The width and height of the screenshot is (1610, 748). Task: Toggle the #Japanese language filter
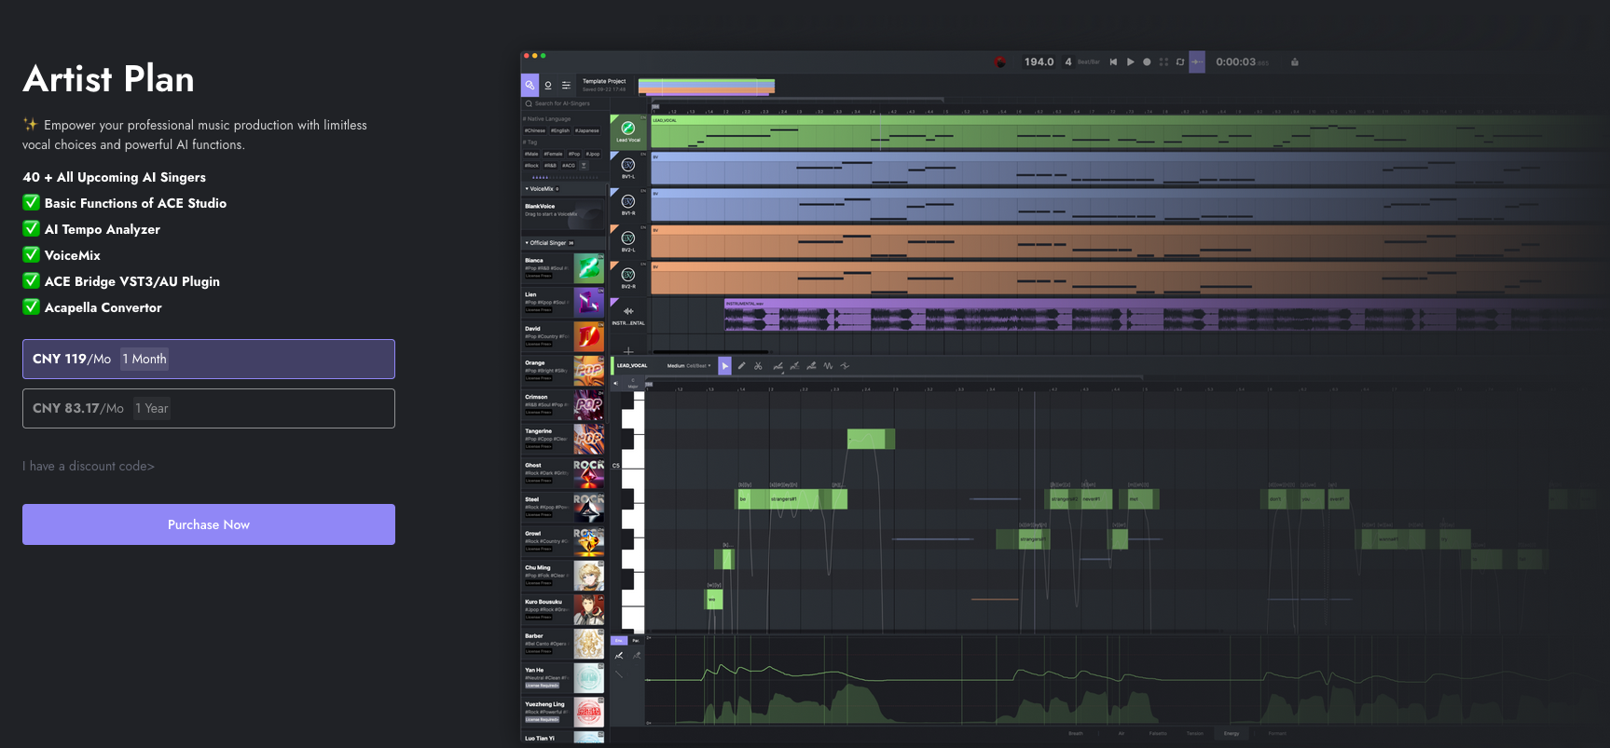[x=587, y=130]
